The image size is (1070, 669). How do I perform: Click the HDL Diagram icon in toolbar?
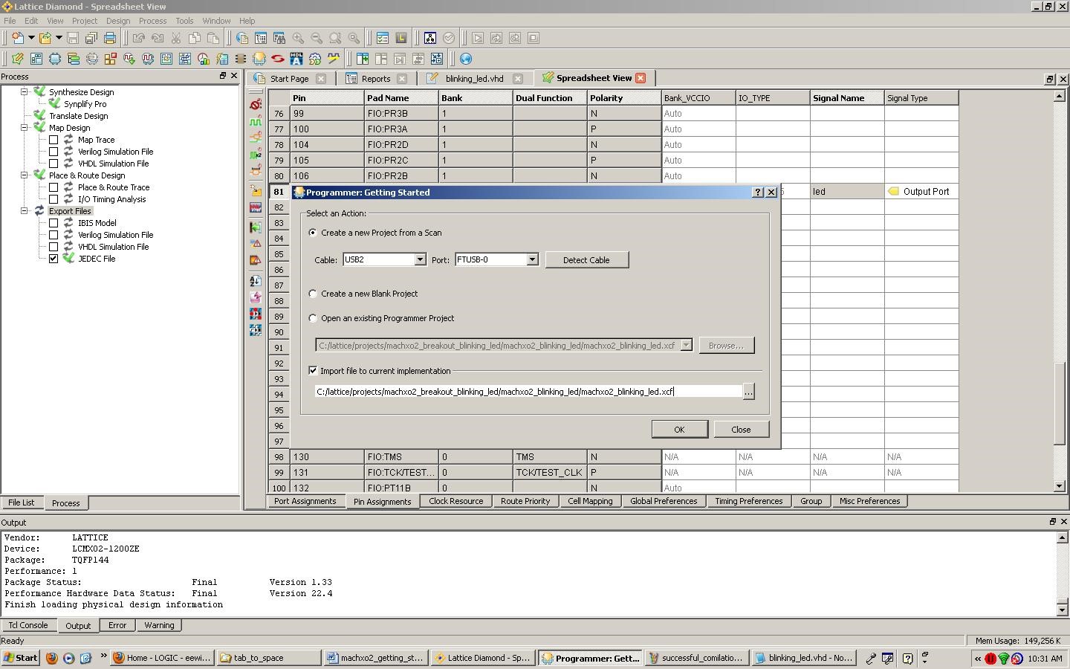[x=296, y=59]
